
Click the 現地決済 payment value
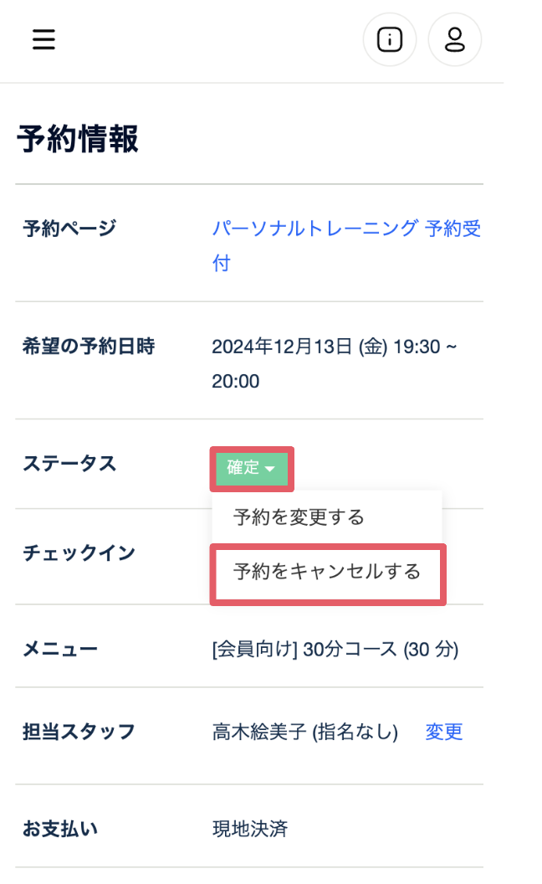point(250,829)
